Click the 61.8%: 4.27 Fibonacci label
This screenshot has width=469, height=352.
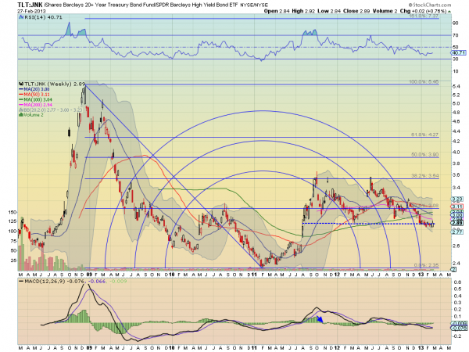424,135
